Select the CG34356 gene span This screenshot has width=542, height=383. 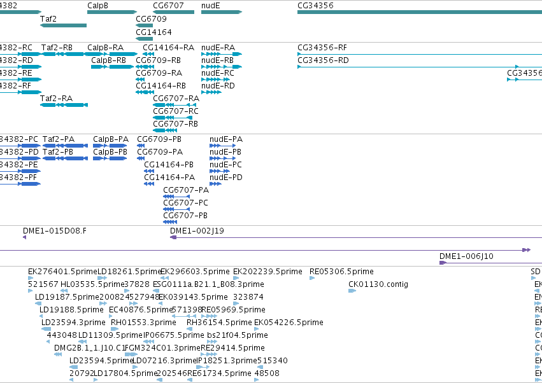click(420, 12)
